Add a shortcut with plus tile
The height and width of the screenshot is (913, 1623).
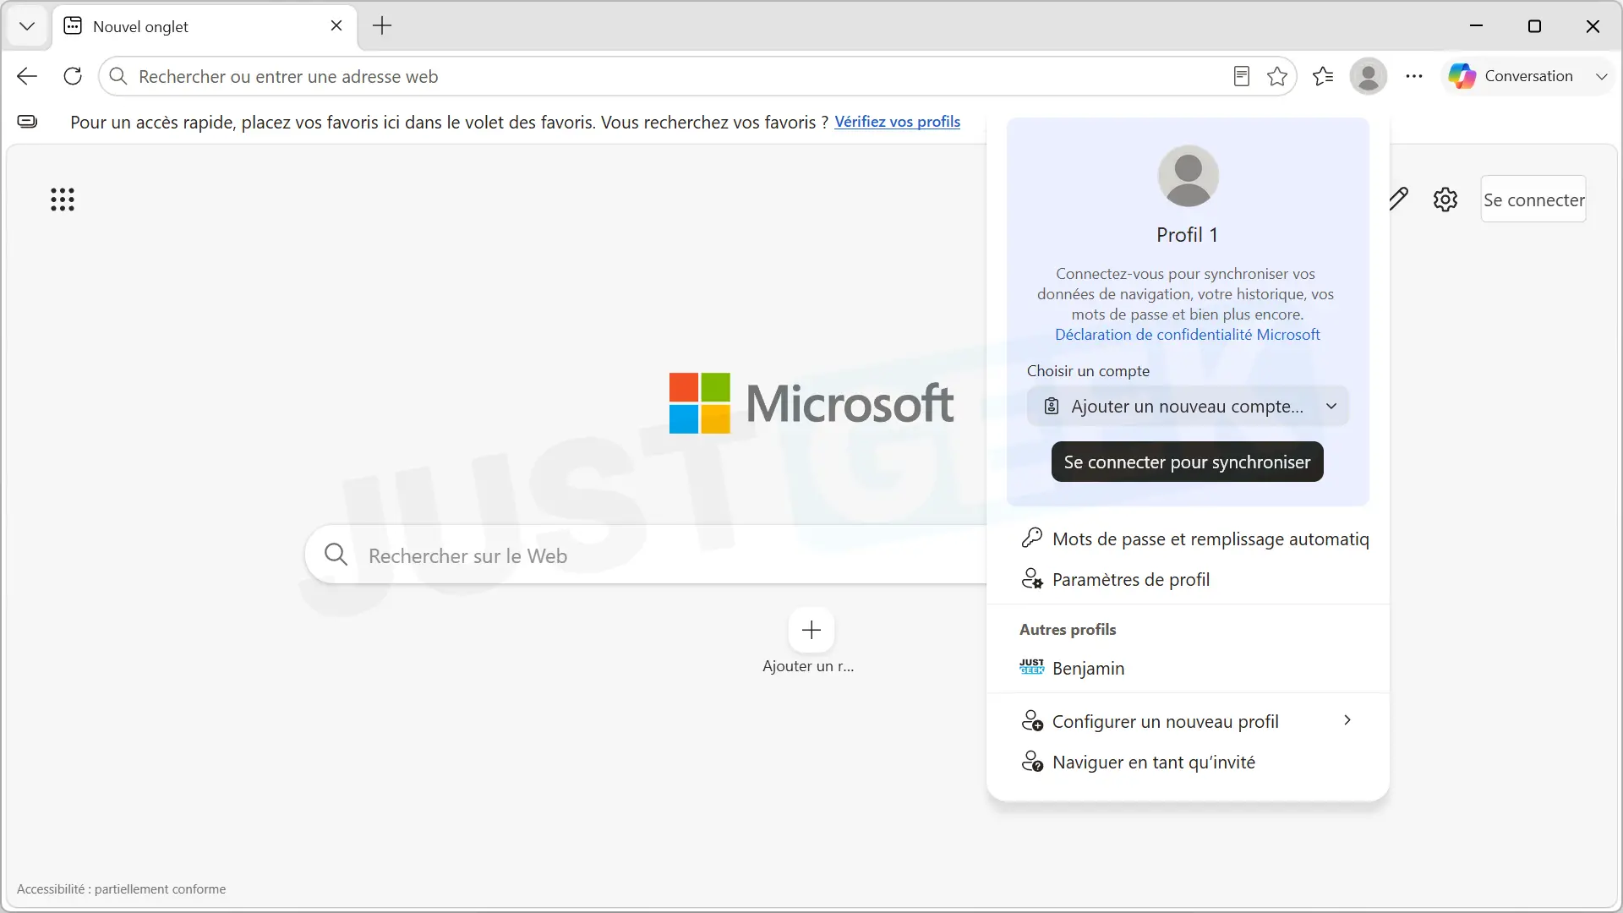click(x=811, y=630)
